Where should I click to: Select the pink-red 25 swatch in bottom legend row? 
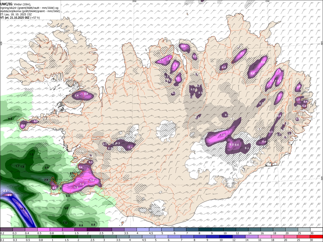coord(303,236)
